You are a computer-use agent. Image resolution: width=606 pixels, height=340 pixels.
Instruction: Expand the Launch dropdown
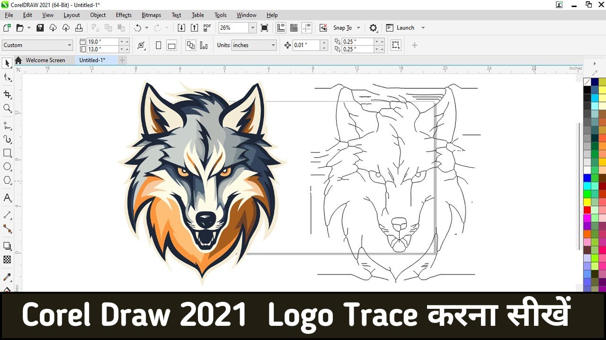point(423,28)
